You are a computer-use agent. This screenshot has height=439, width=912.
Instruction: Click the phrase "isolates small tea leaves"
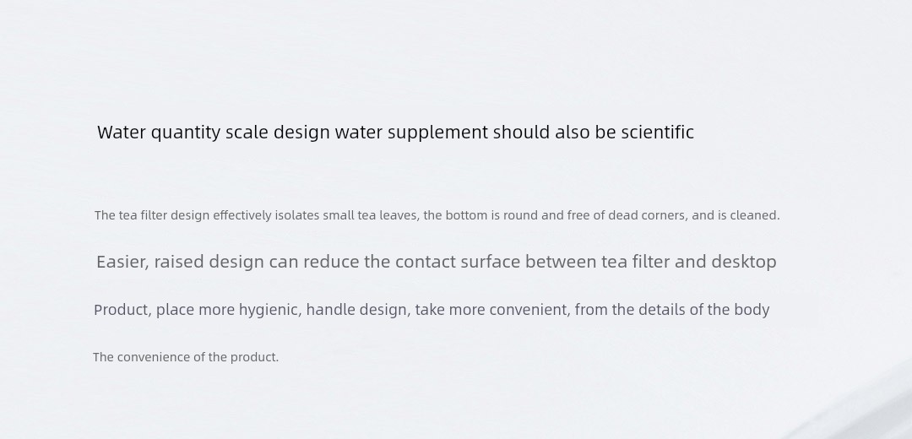pos(347,215)
